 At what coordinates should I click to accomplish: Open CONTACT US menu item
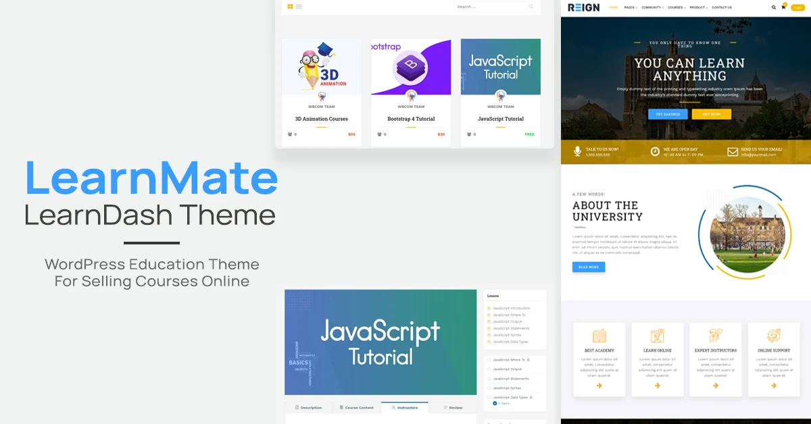click(722, 7)
